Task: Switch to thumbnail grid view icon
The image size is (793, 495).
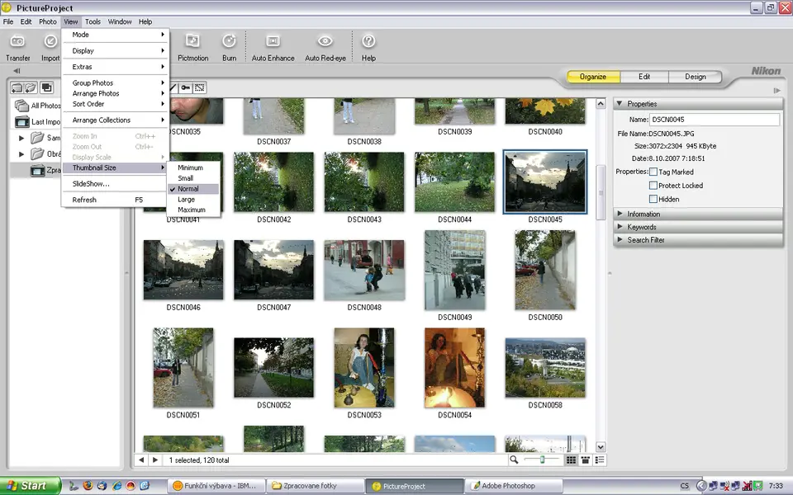Action: tap(571, 460)
